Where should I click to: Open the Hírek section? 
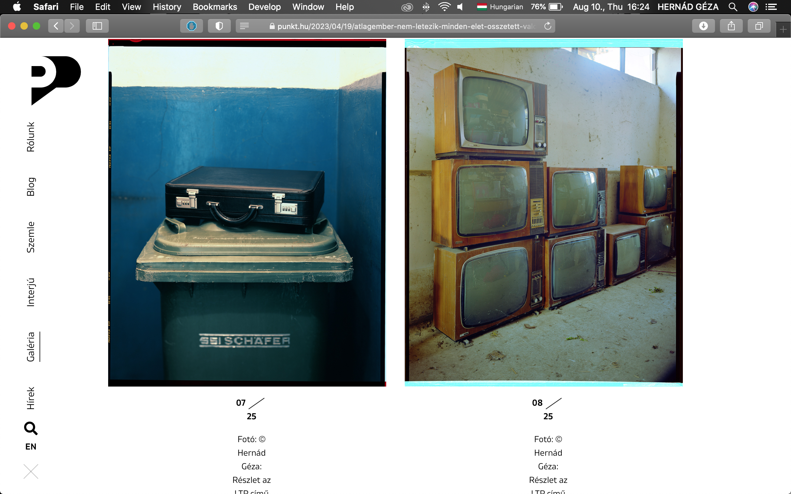pos(31,398)
